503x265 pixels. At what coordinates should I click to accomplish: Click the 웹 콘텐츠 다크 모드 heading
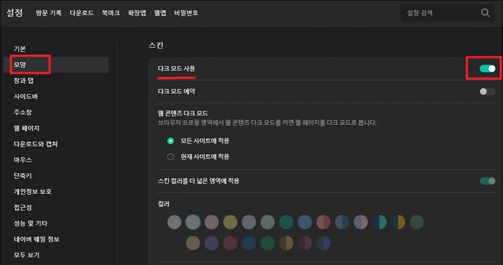pos(183,113)
